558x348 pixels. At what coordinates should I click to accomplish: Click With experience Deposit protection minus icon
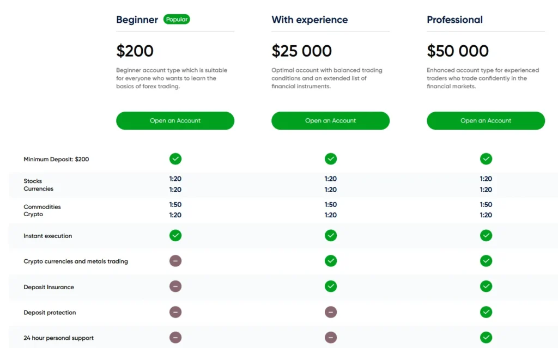tap(331, 312)
